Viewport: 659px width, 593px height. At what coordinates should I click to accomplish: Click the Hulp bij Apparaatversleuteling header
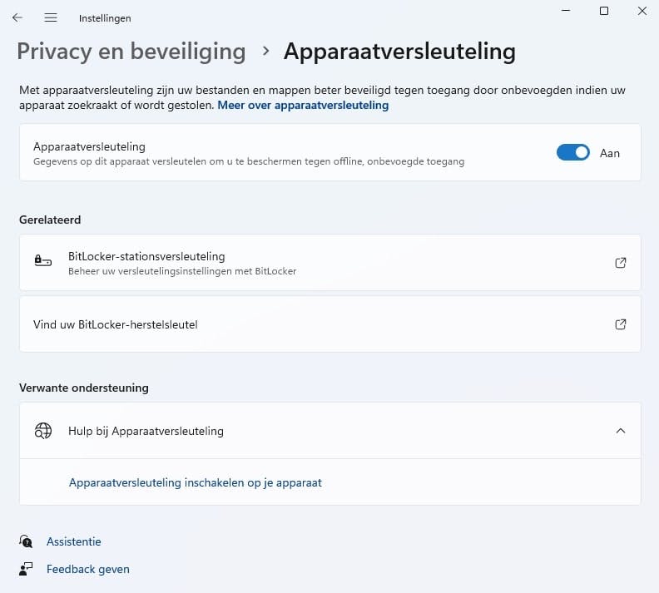[x=146, y=431]
